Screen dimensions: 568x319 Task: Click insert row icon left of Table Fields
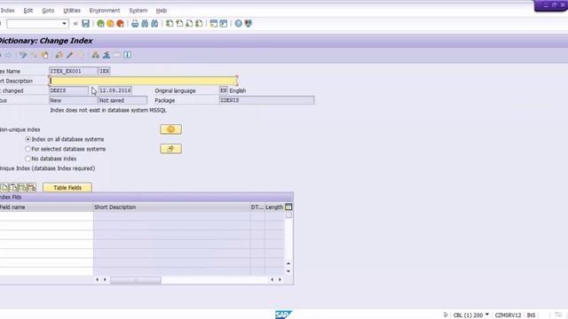click(x=4, y=188)
